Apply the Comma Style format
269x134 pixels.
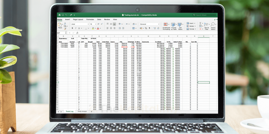pos(150,28)
